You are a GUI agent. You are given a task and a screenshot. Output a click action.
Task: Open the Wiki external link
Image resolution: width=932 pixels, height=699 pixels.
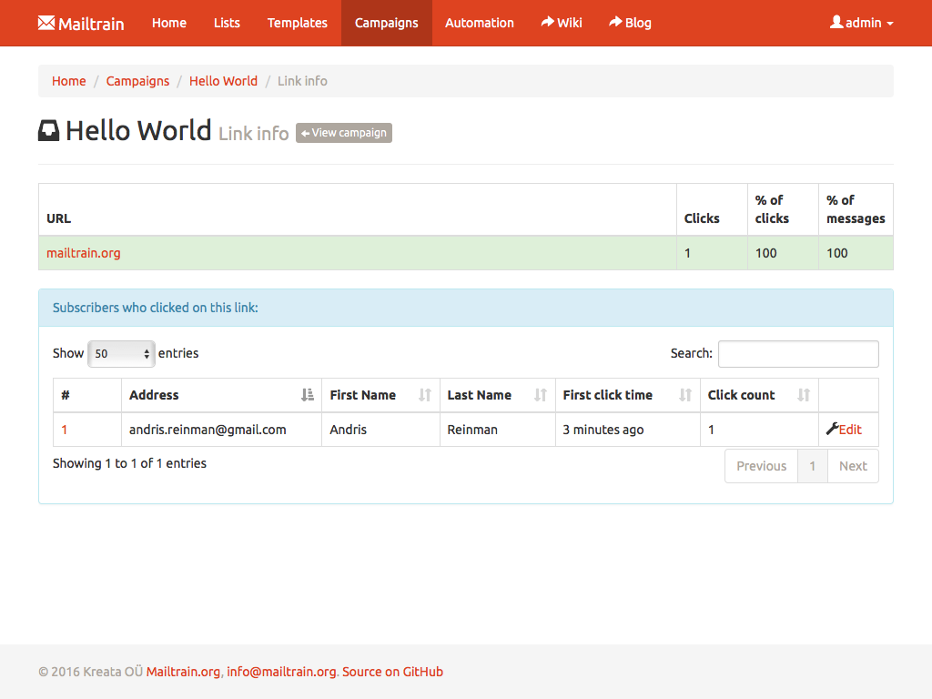pos(561,23)
